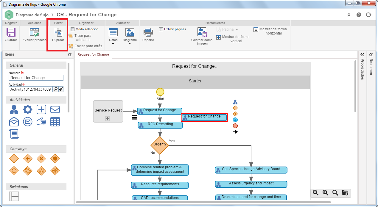Click Enviar para atrás

tap(85, 46)
